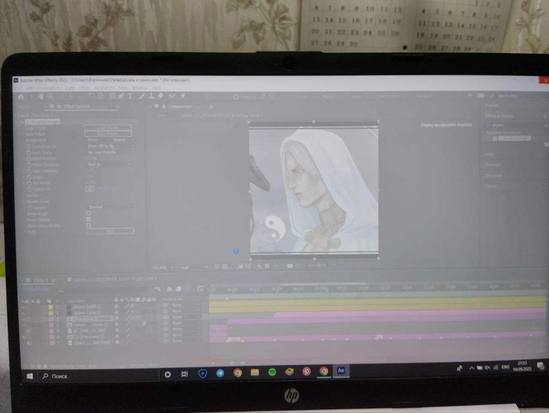Click the snapshot camera icon under viewer
The image size is (549, 413).
coord(290,266)
